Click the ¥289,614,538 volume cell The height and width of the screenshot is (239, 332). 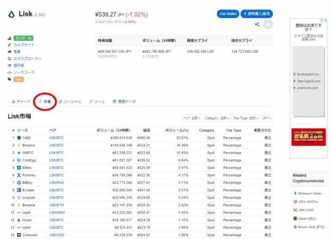(x=121, y=138)
